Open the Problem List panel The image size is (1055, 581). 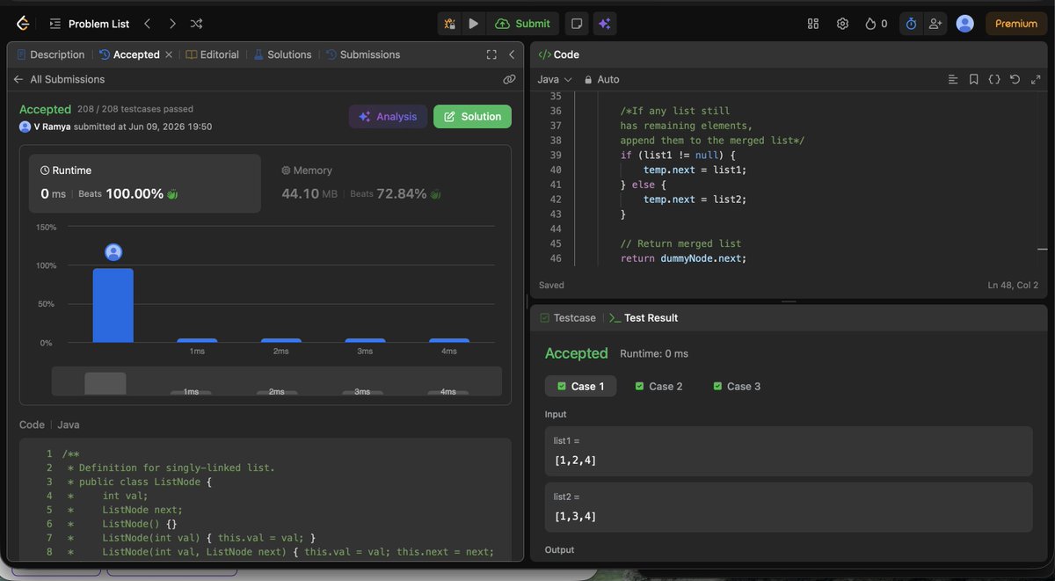(90, 24)
